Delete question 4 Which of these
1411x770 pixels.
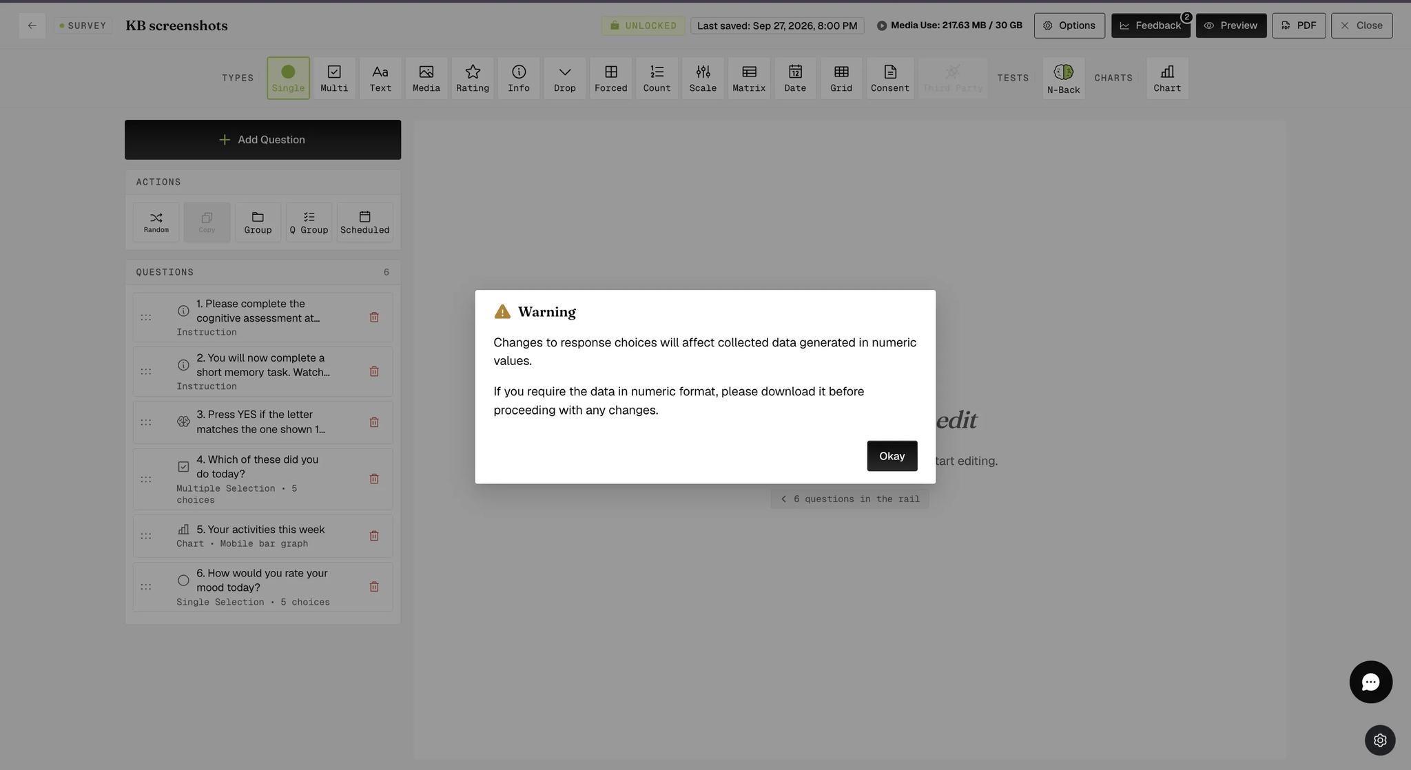[x=374, y=479]
